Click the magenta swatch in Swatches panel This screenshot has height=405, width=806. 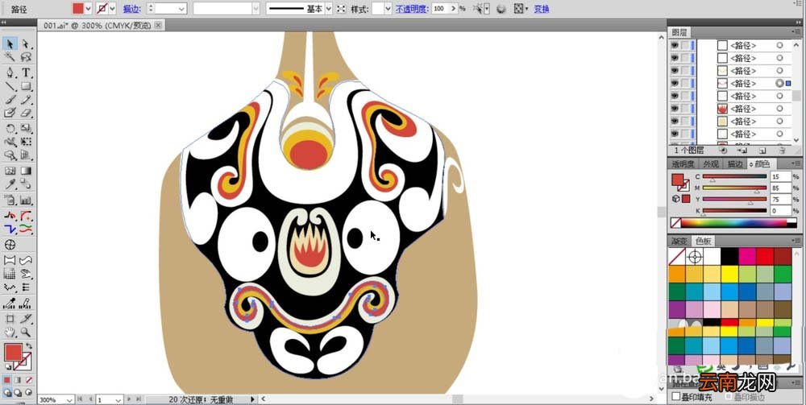[747, 257]
